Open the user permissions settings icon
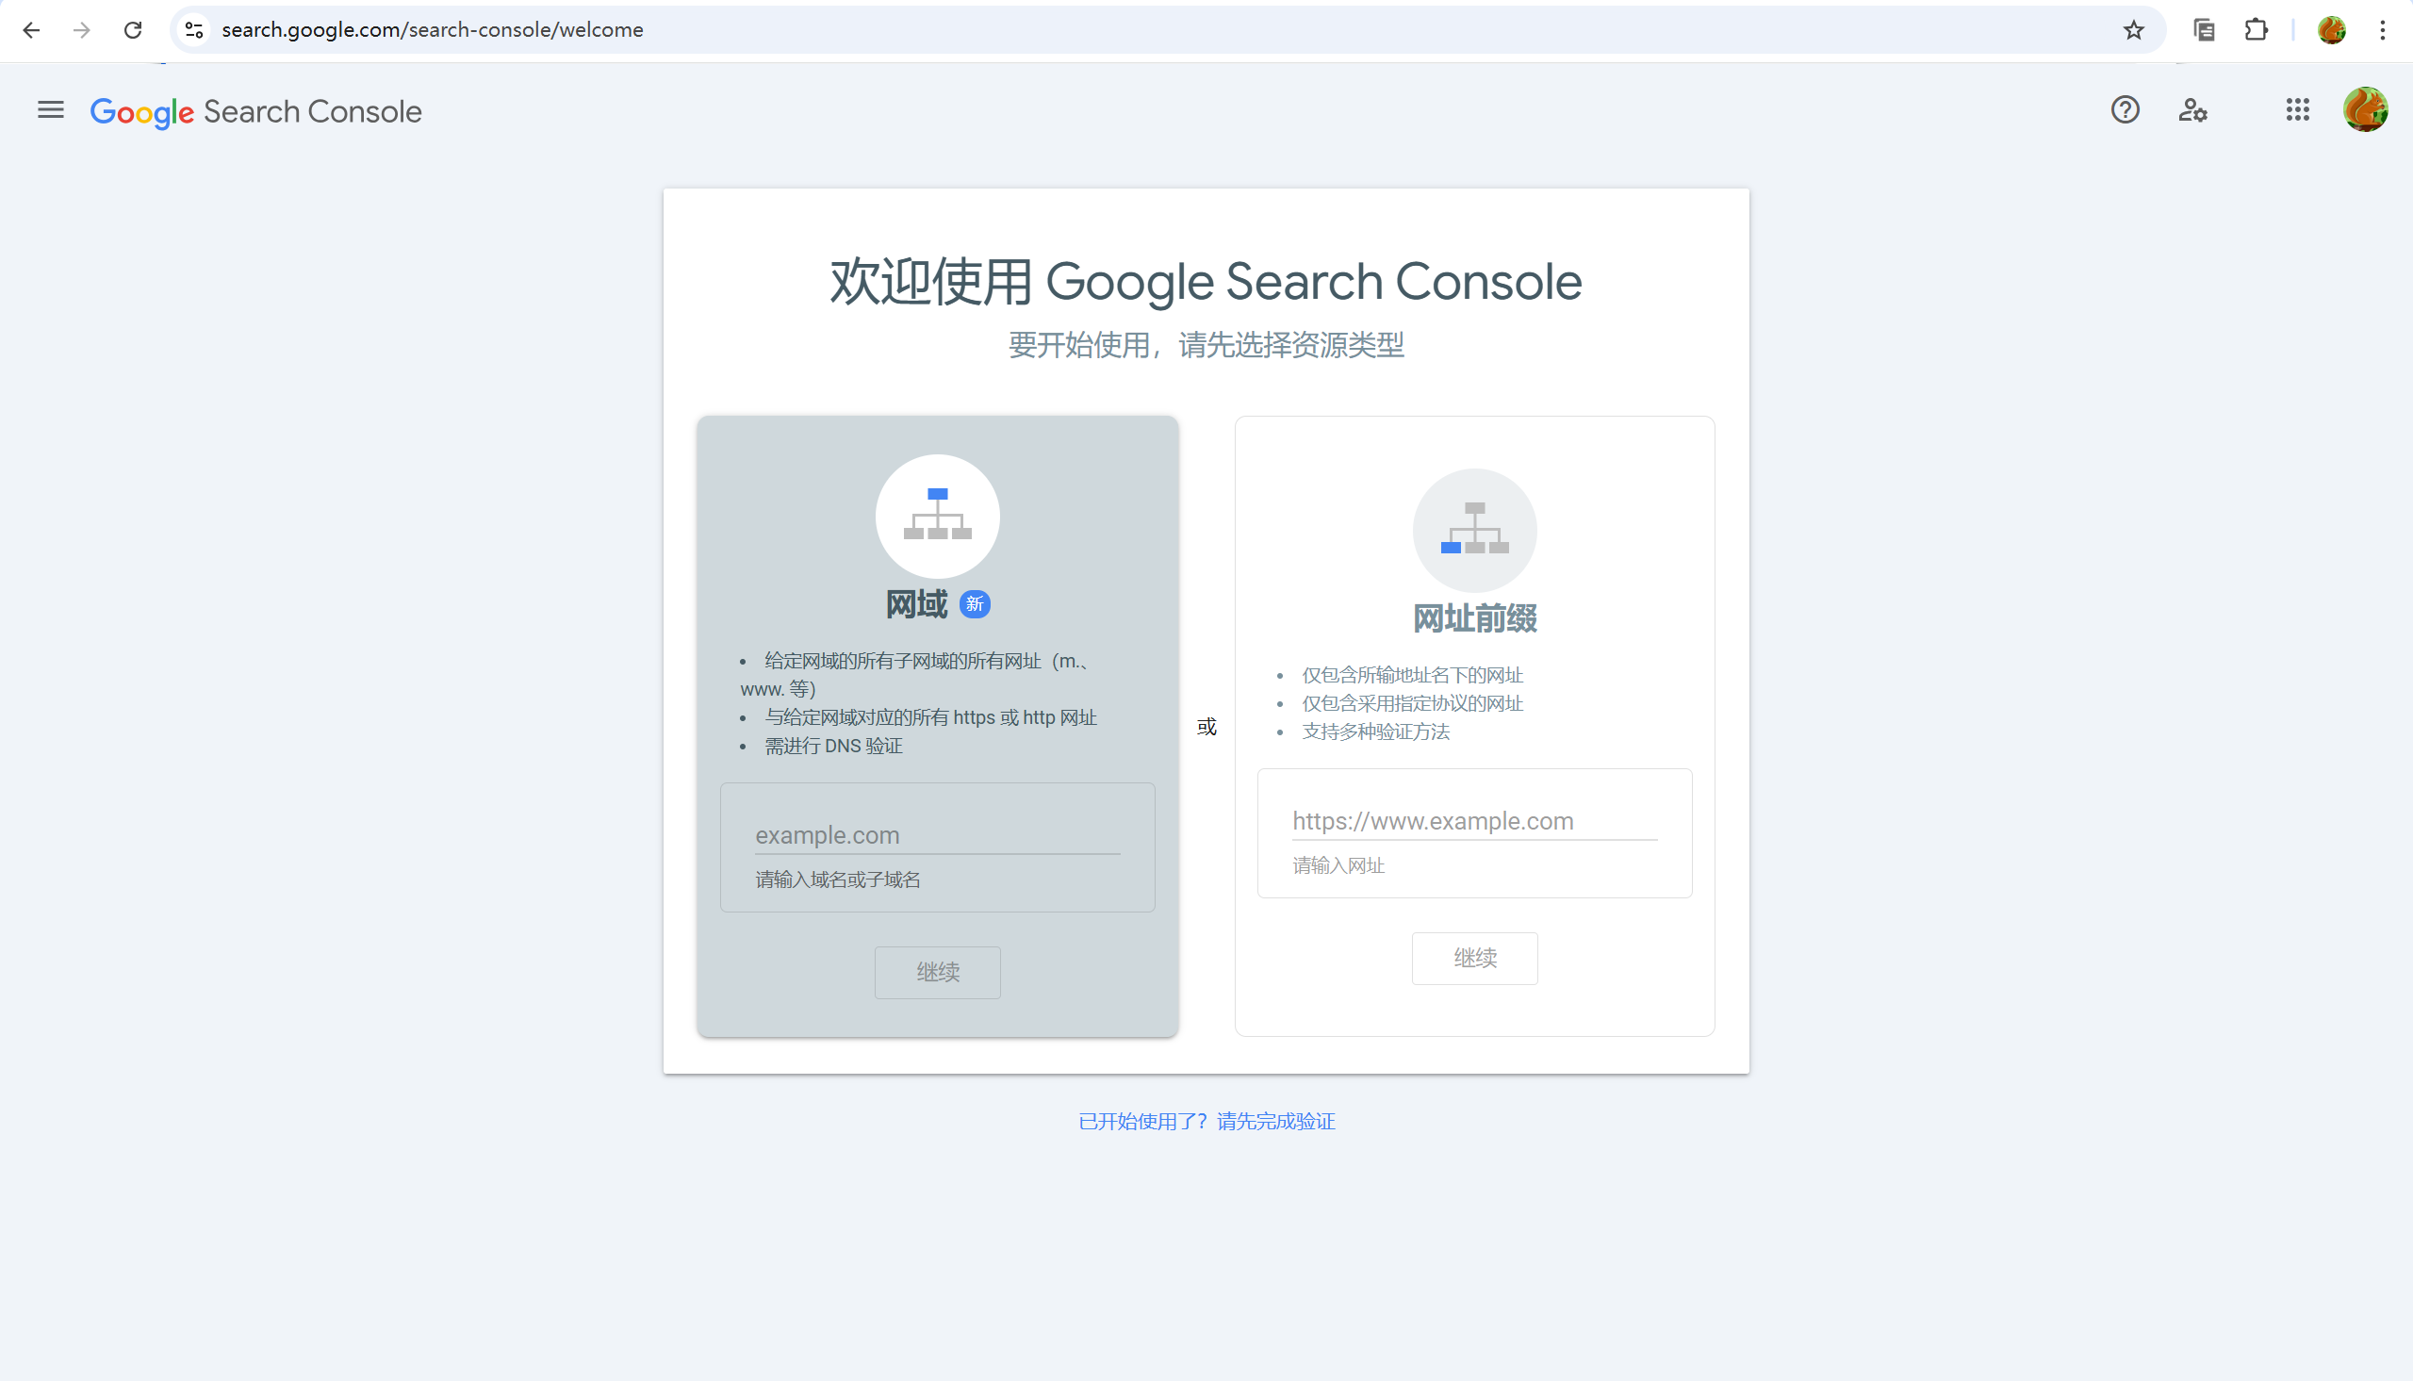The width and height of the screenshot is (2413, 1381). [x=2194, y=110]
